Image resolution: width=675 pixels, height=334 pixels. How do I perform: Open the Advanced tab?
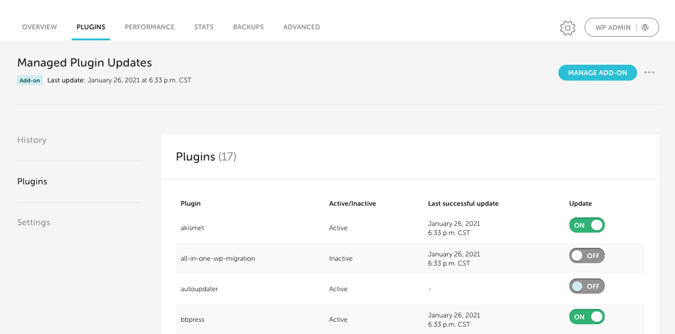[301, 27]
